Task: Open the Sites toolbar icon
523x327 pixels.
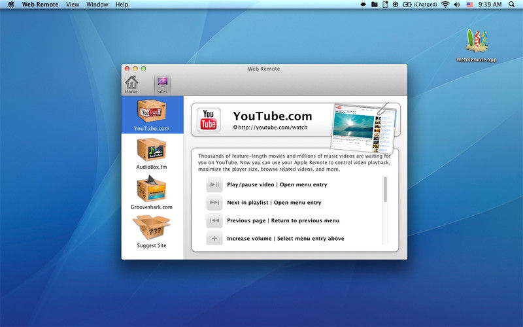Action: 162,84
